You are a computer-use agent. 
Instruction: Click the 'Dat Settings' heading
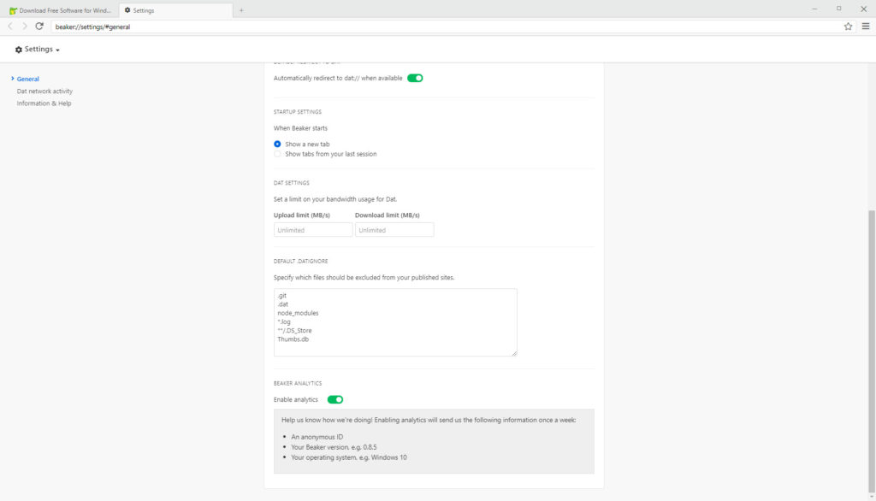tap(292, 183)
